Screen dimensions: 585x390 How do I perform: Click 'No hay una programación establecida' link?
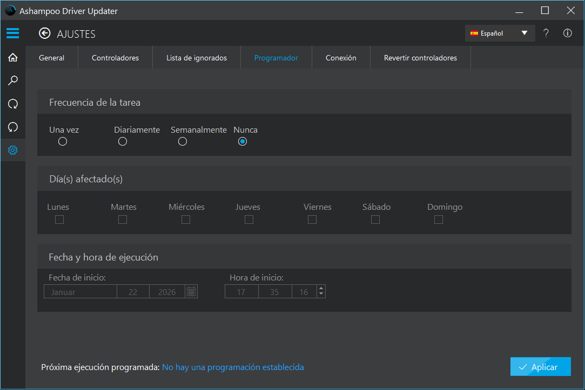pyautogui.click(x=233, y=367)
